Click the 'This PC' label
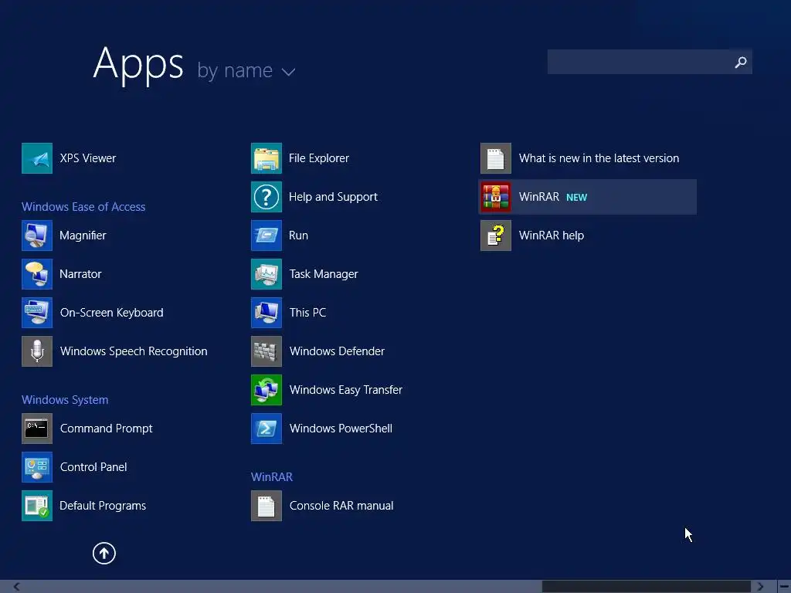 pos(307,313)
